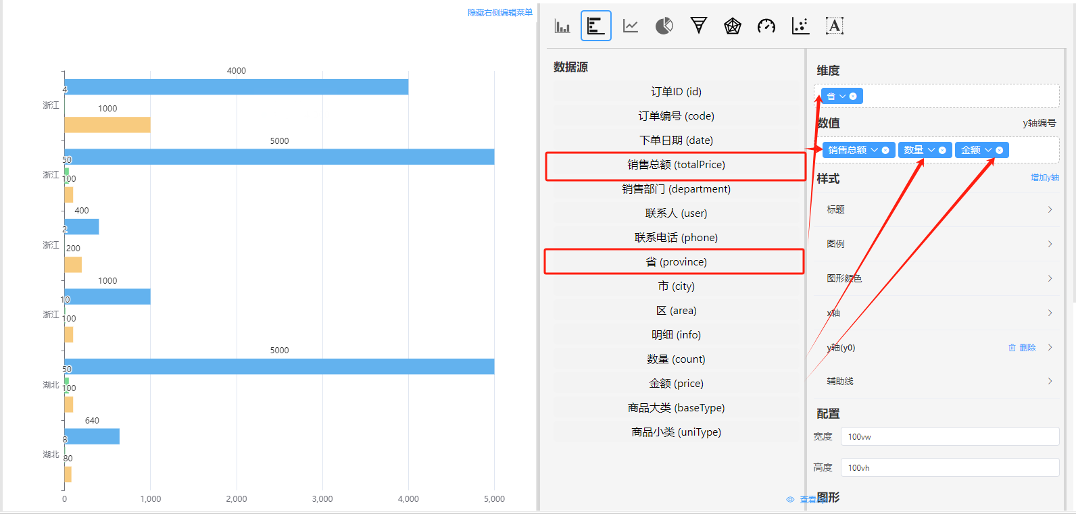Remove the 金额 value tag
This screenshot has width=1076, height=514.
[1000, 151]
